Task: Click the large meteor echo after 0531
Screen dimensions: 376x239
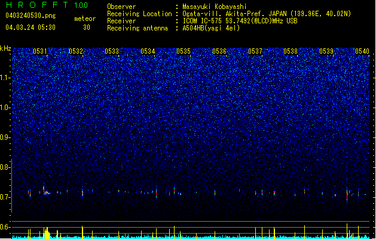Action: click(x=46, y=191)
